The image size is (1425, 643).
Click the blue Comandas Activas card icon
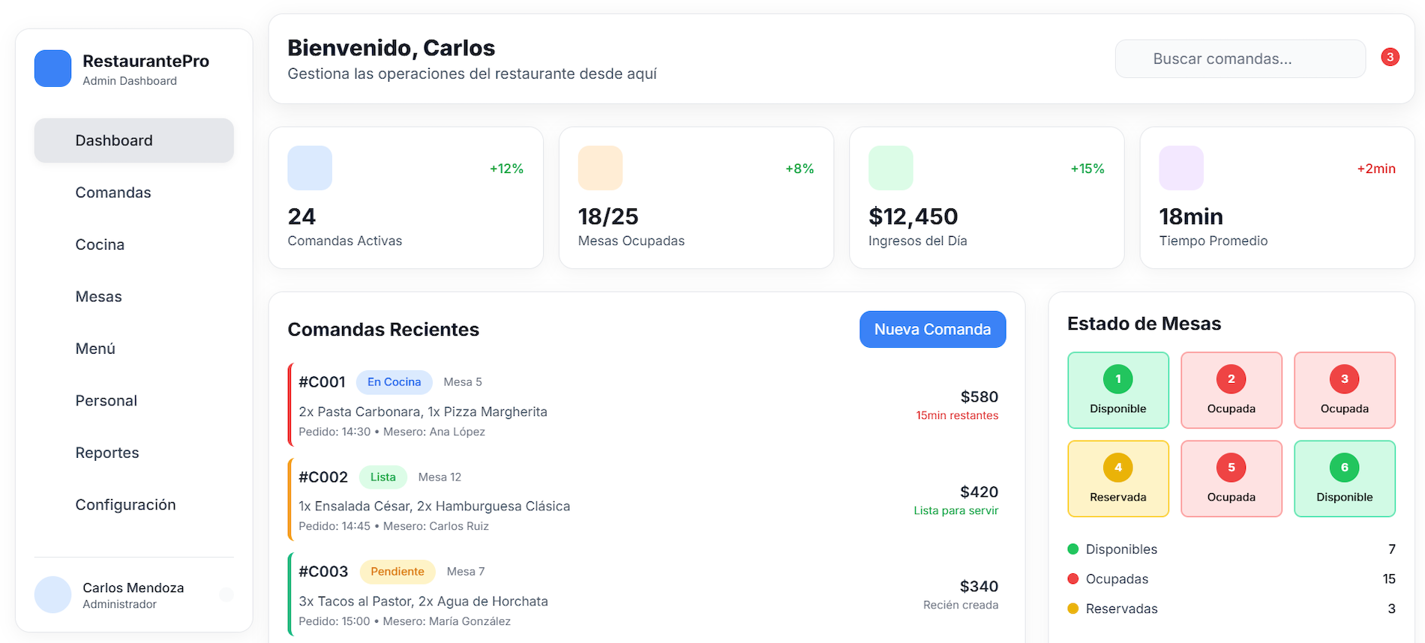click(x=310, y=168)
